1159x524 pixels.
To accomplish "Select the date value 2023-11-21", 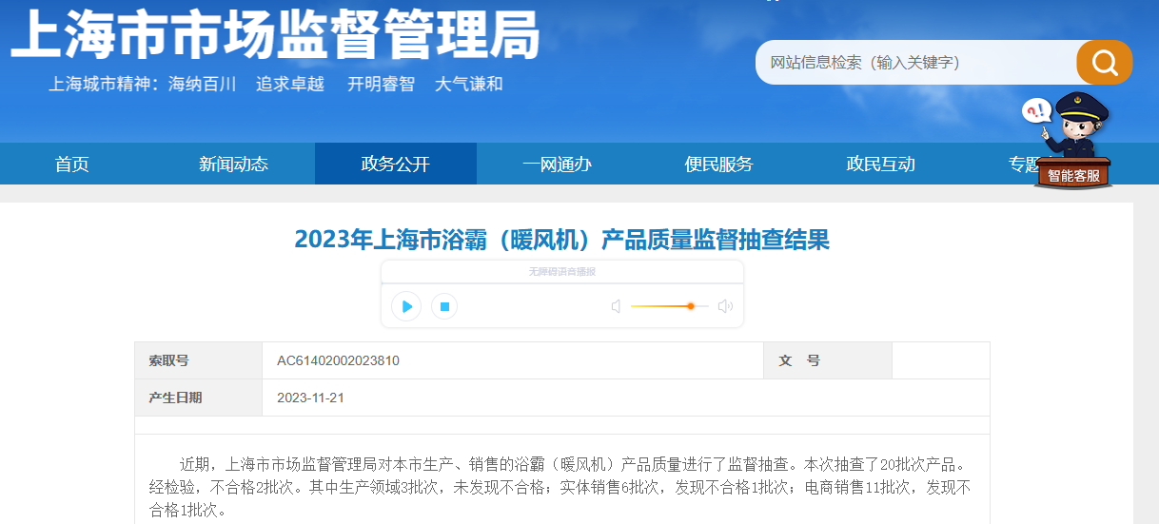I will click(x=310, y=398).
